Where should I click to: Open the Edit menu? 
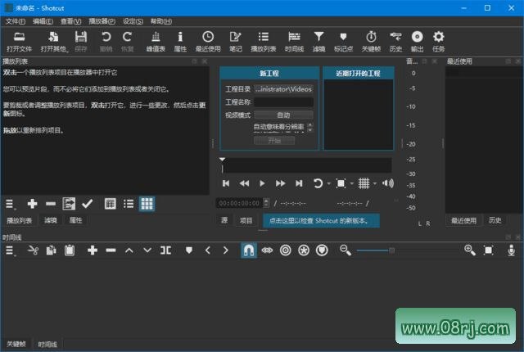point(43,21)
